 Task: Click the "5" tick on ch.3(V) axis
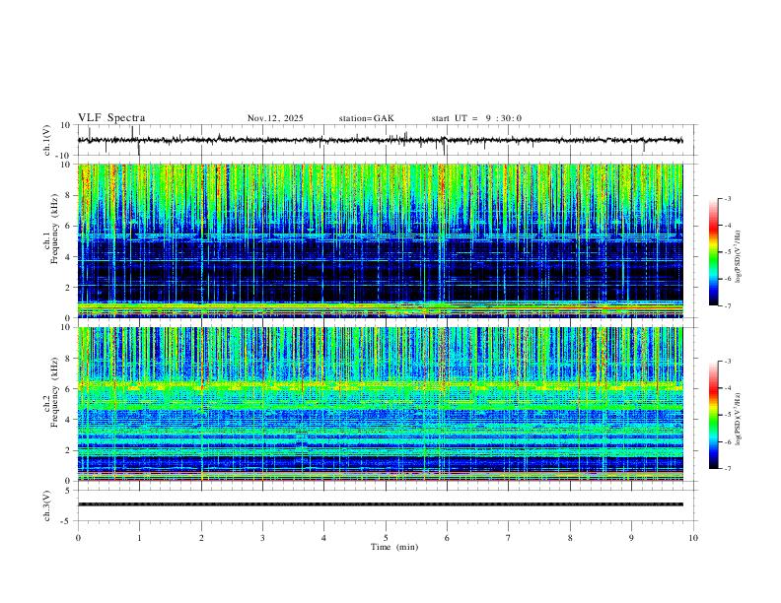tap(69, 491)
